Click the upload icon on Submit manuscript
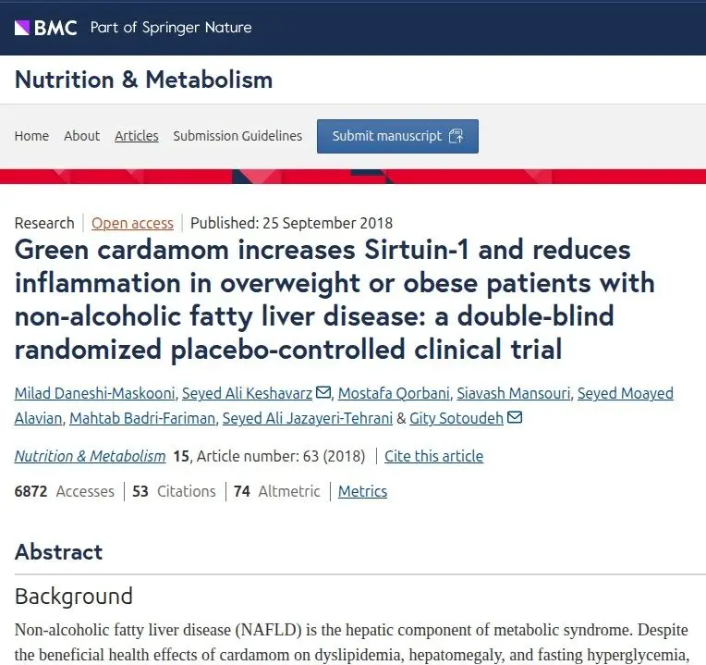The width and height of the screenshot is (706, 665). click(456, 136)
